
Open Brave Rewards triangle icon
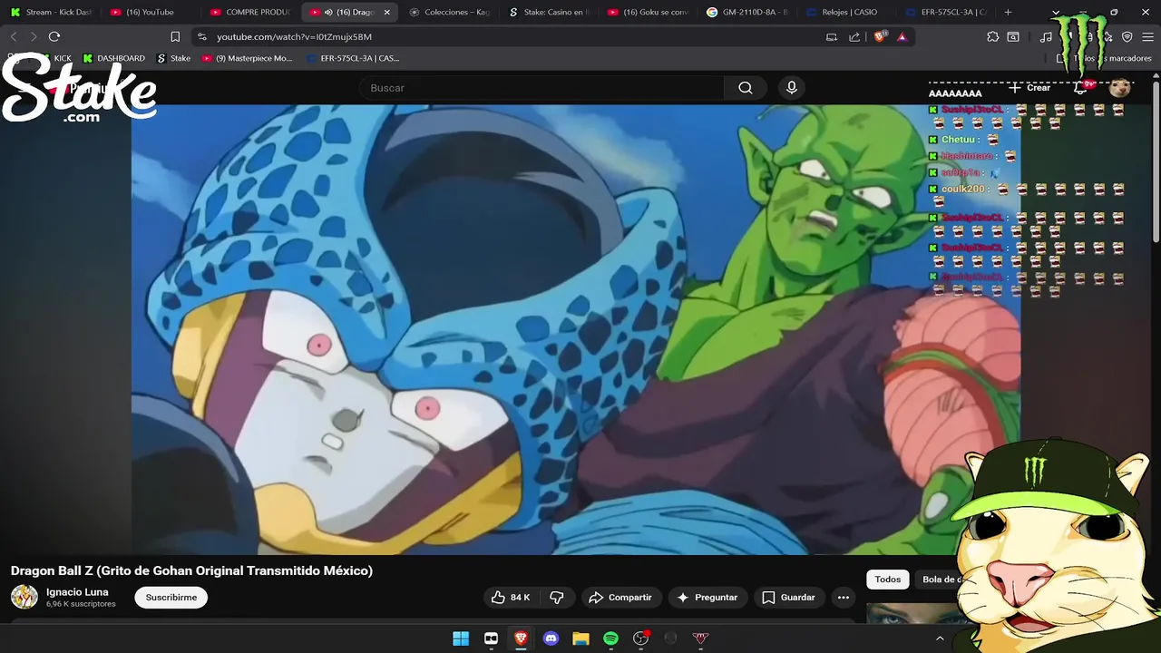pyautogui.click(x=902, y=36)
